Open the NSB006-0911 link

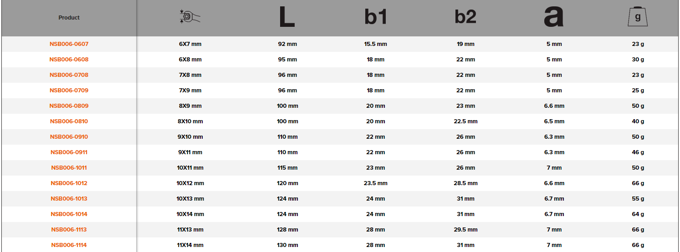(x=69, y=152)
